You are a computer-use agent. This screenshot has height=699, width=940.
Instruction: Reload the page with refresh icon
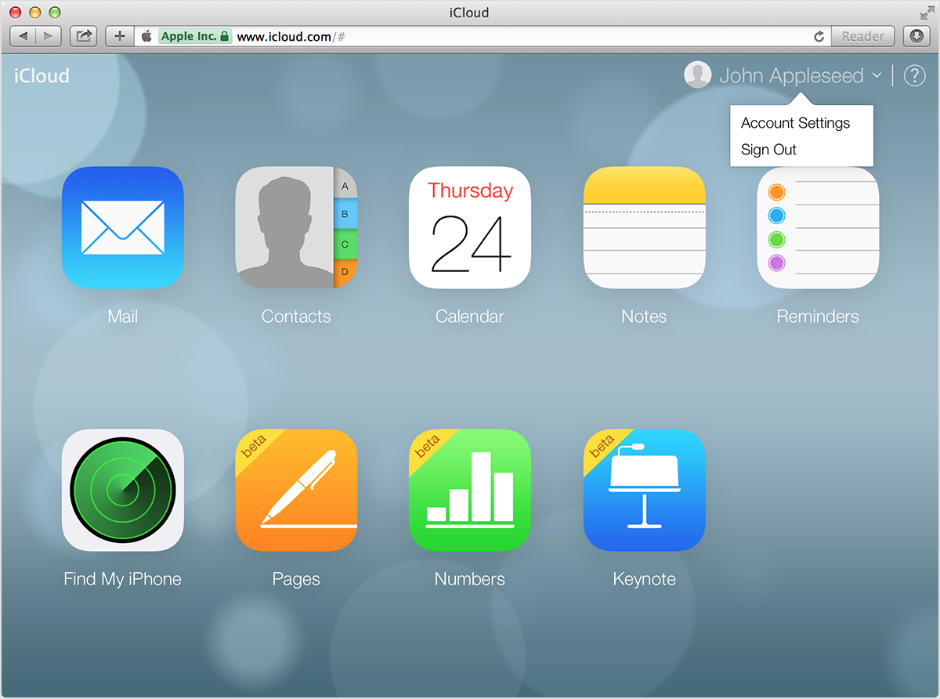click(x=819, y=36)
